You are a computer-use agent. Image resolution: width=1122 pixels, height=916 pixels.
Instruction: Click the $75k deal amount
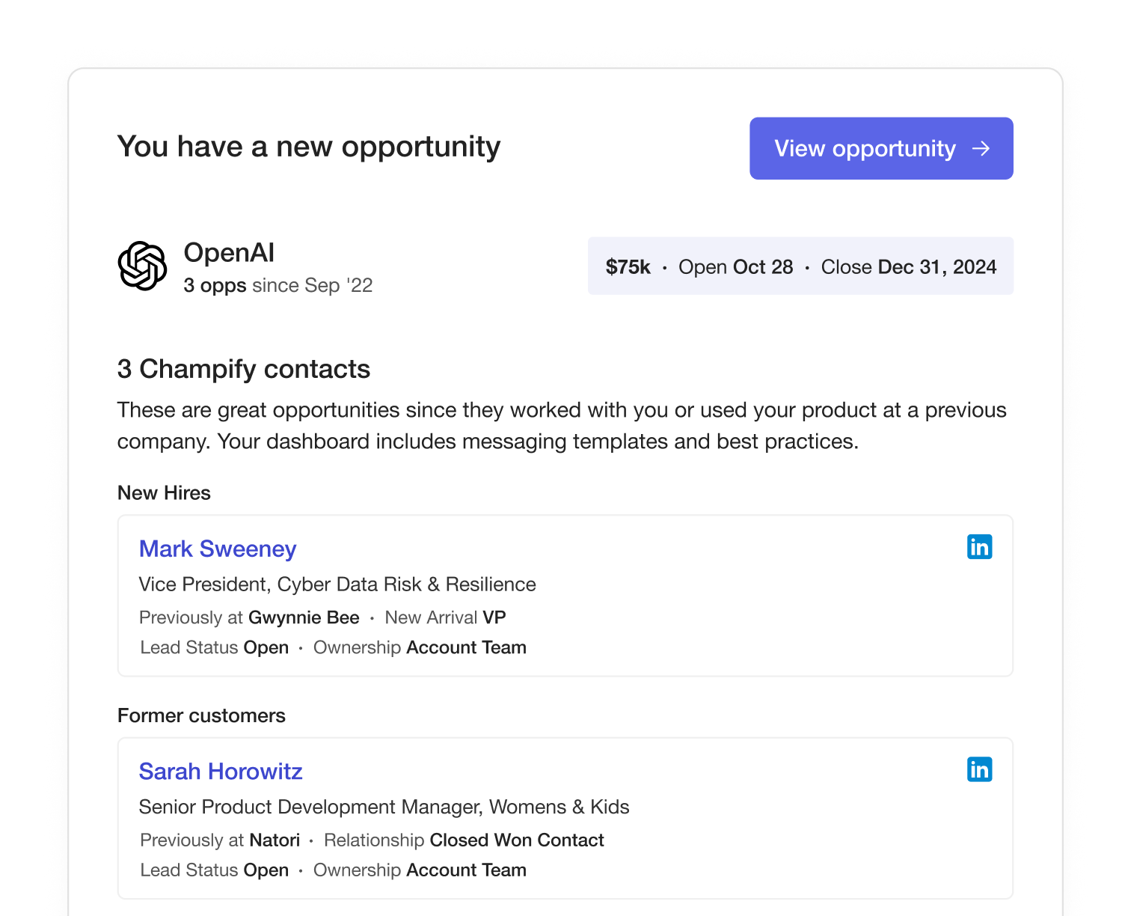pyautogui.click(x=628, y=267)
